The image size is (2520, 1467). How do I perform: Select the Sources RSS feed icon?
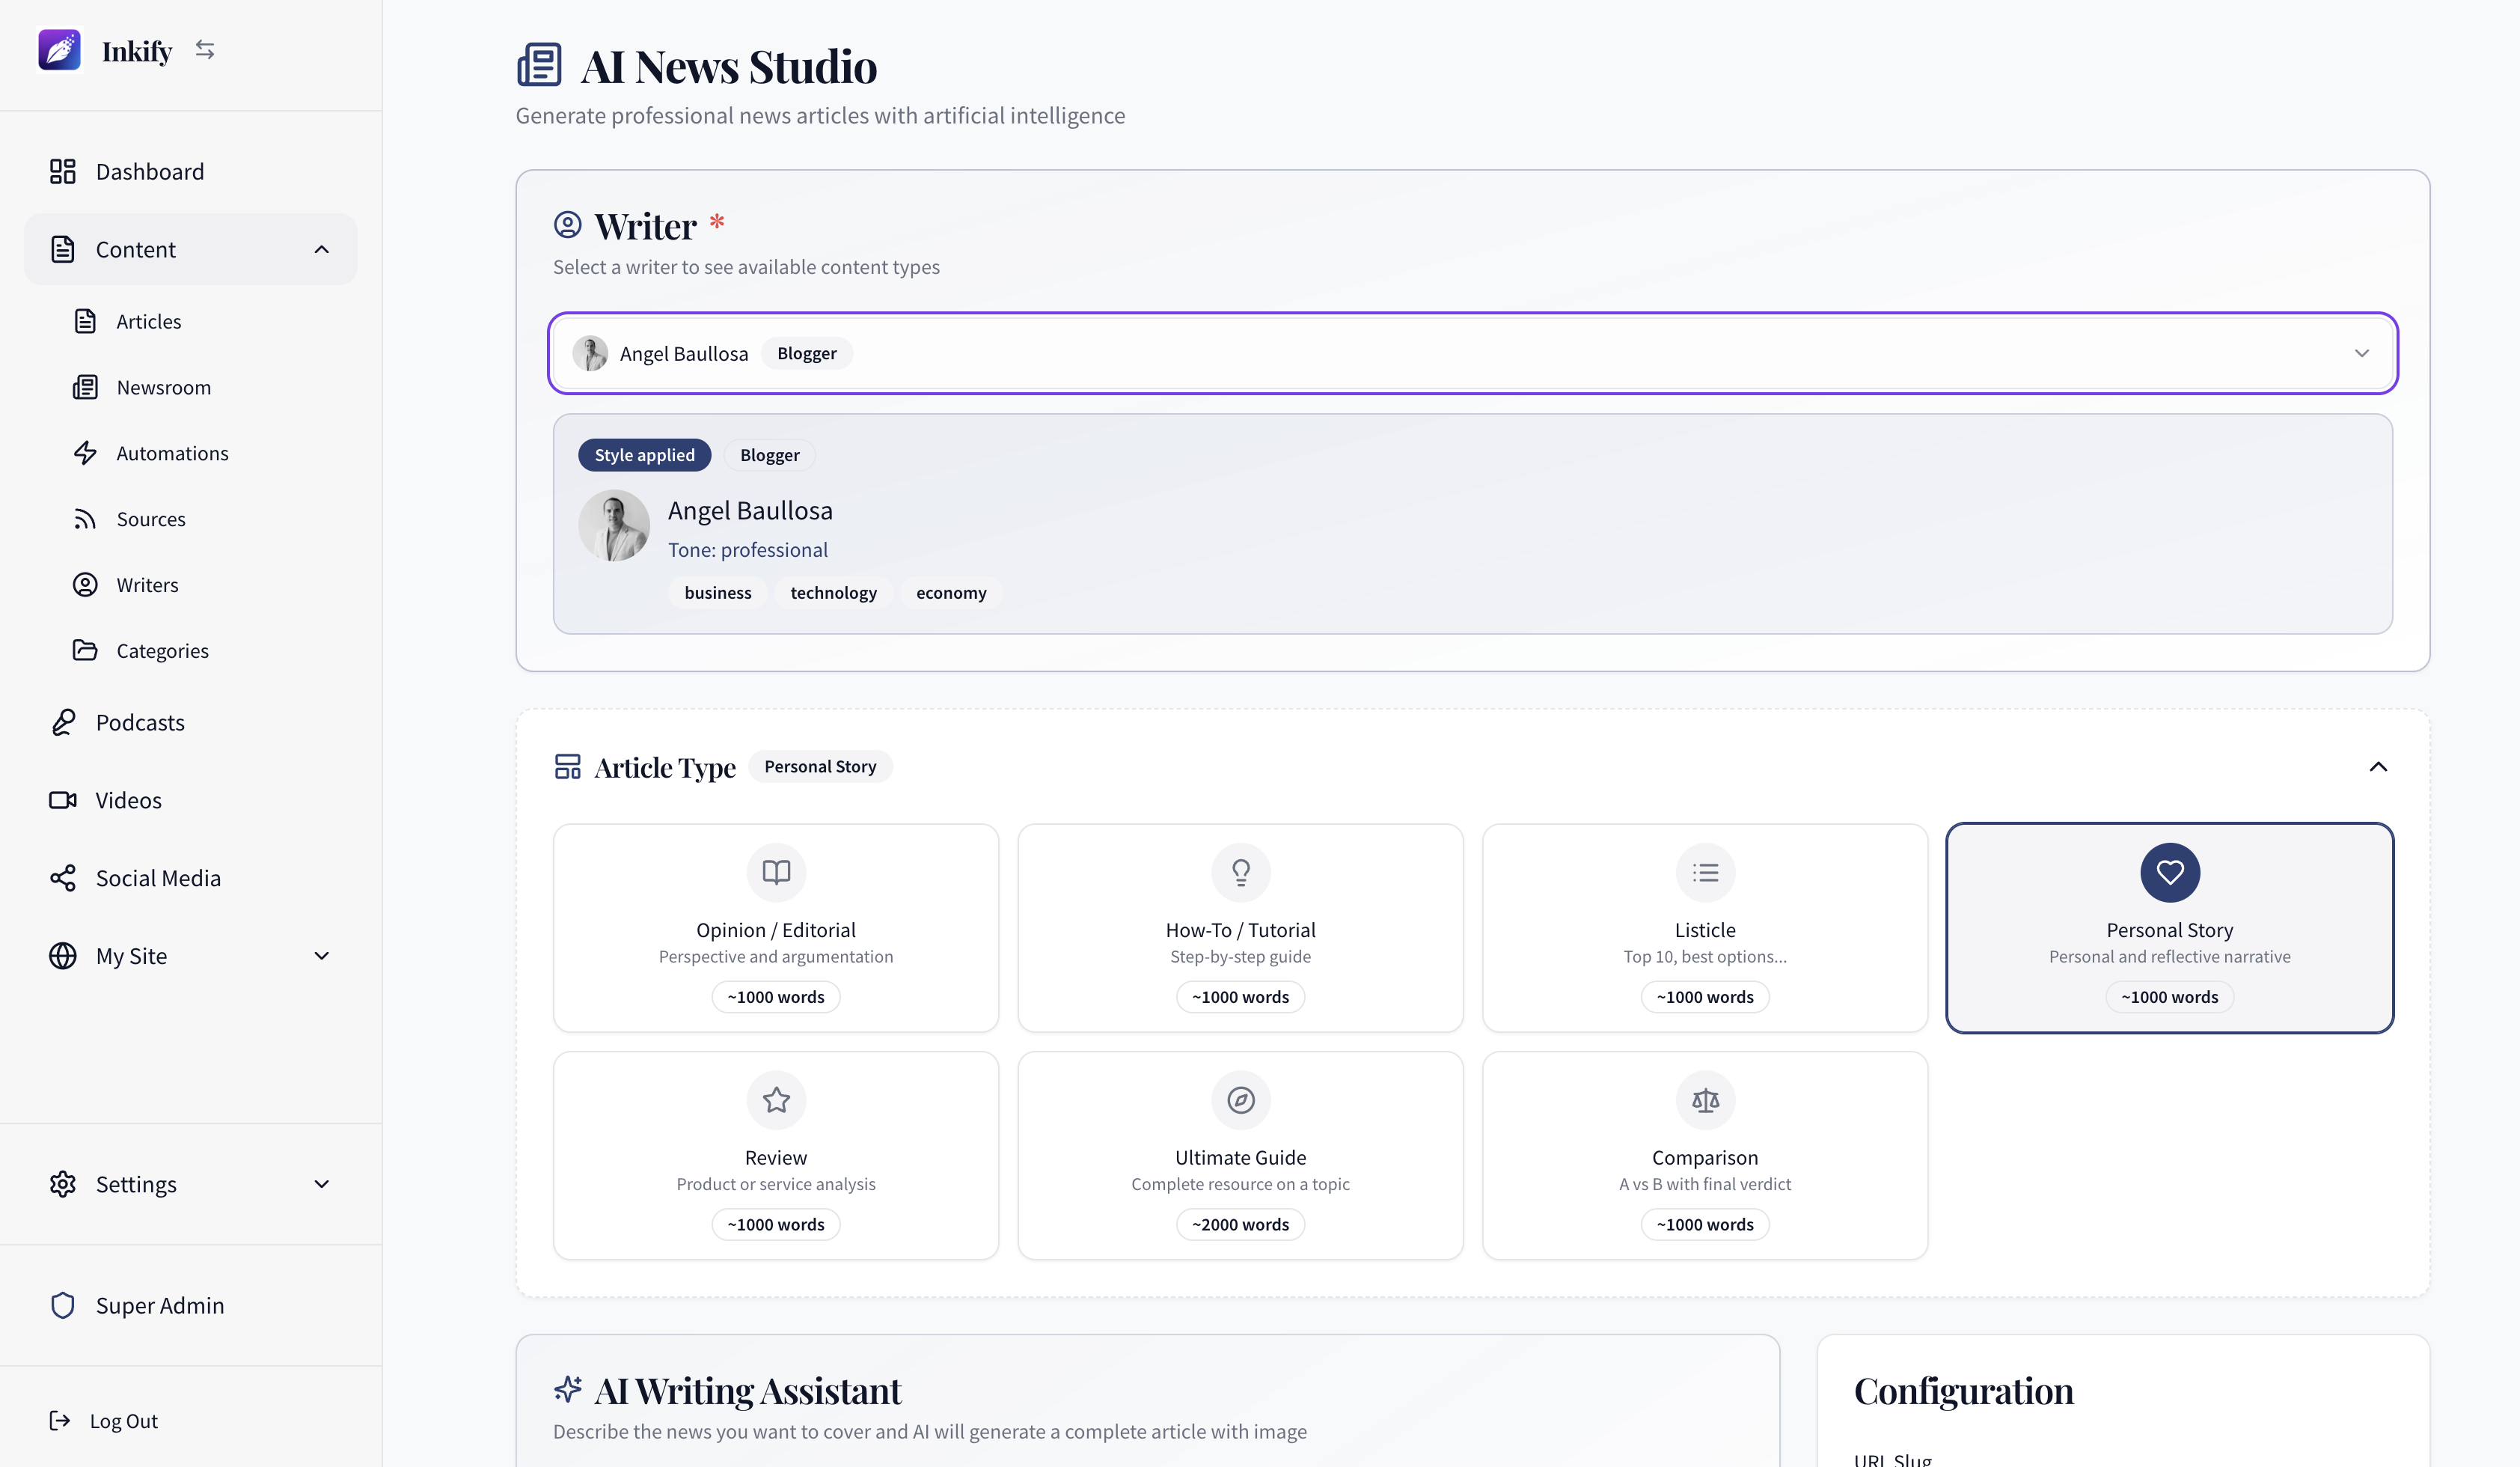pos(86,519)
